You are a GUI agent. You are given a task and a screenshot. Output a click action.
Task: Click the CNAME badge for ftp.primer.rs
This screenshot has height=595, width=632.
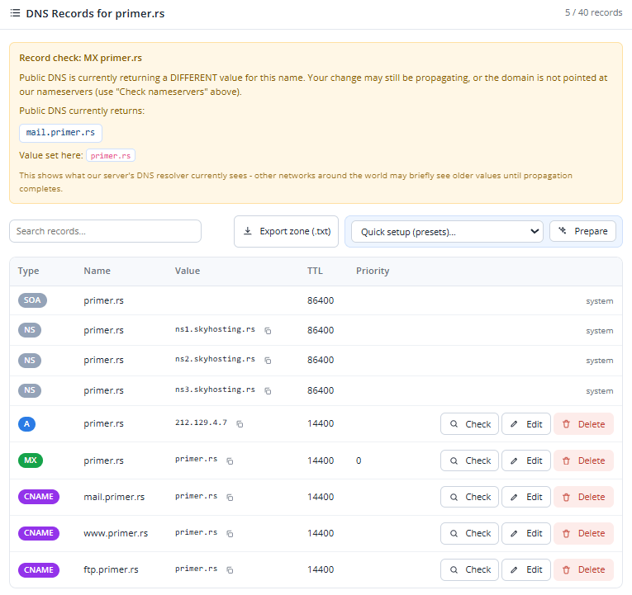coord(39,570)
